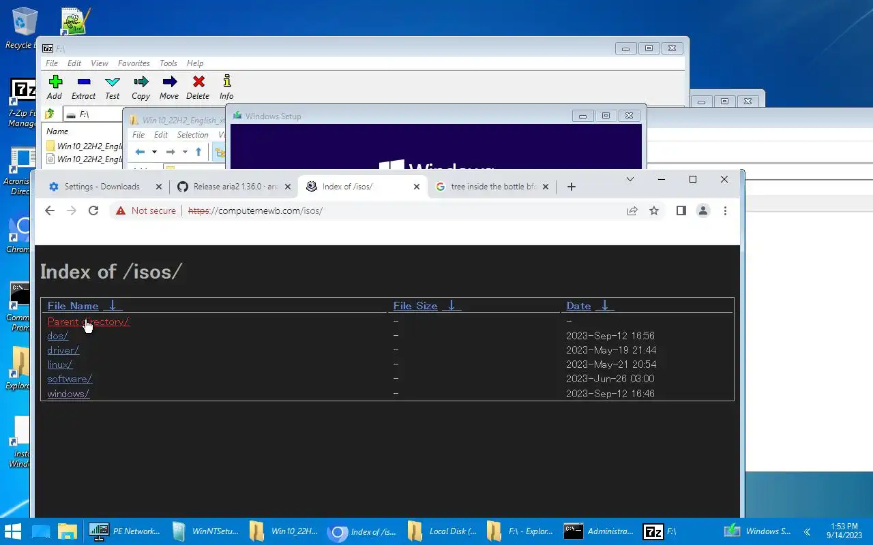This screenshot has height=545, width=873.
Task: Switch to PE Network on the taskbar
Action: click(x=125, y=531)
